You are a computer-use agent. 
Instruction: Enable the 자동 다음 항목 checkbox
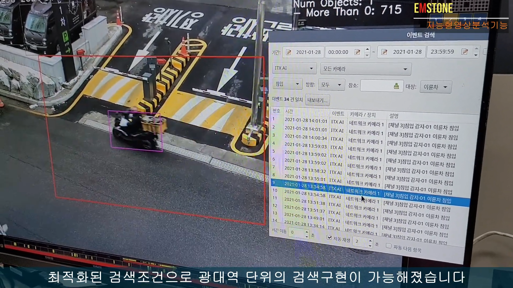tap(389, 246)
